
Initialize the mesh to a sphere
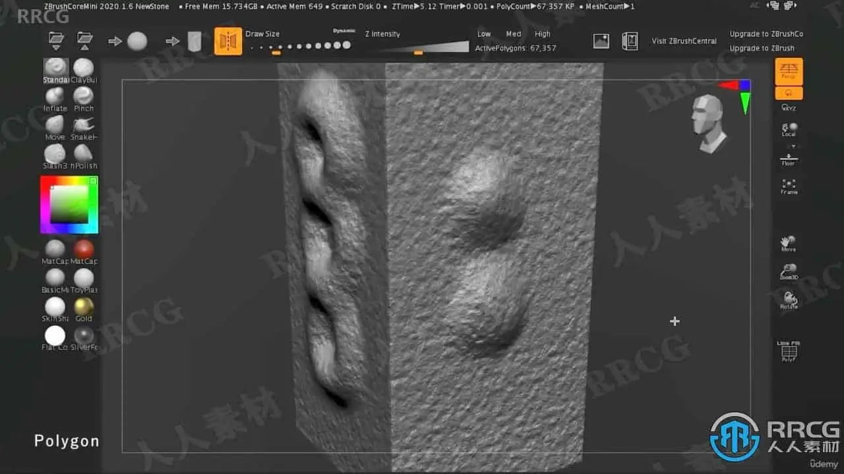pos(137,41)
